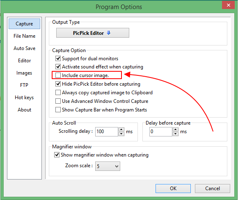
Task: Enable Include cursor image checkbox
Action: [x=58, y=75]
